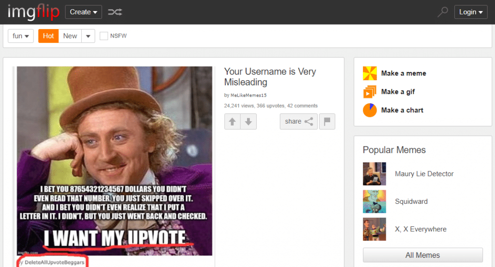Open the Maury Lie Detector template link
Screen dimensions: 495x267
click(x=424, y=174)
